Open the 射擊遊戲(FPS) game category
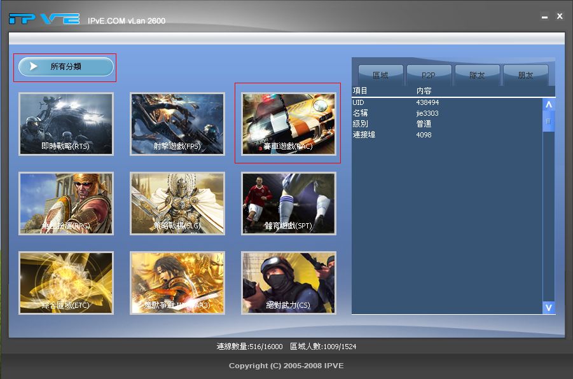Viewport: 573px width, 379px height. (x=177, y=124)
